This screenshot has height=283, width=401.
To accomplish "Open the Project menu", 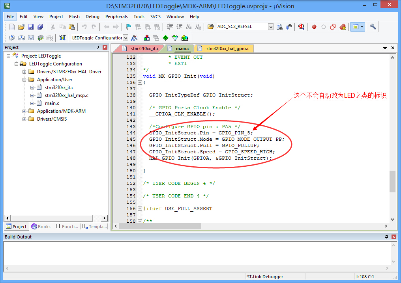I will [56, 17].
